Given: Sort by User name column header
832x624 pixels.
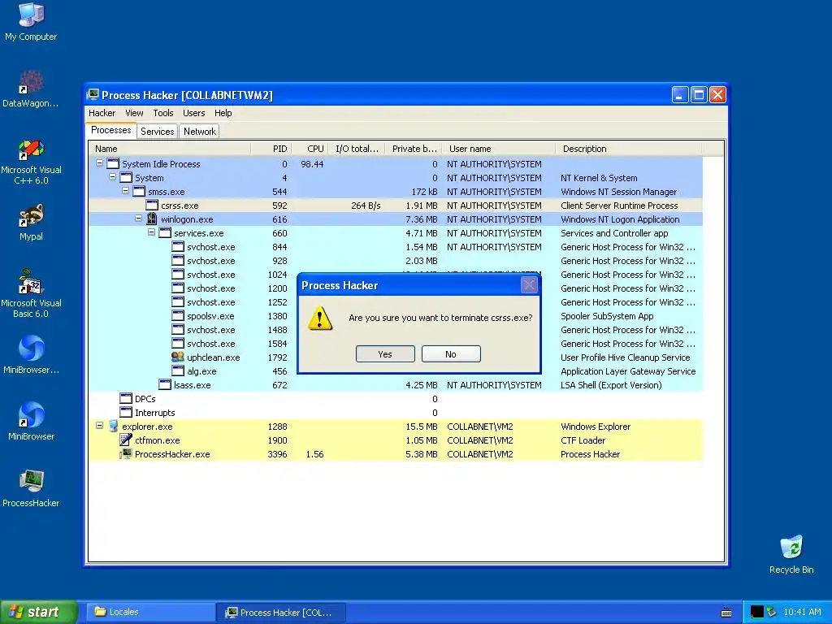Looking at the screenshot, I should pos(499,149).
